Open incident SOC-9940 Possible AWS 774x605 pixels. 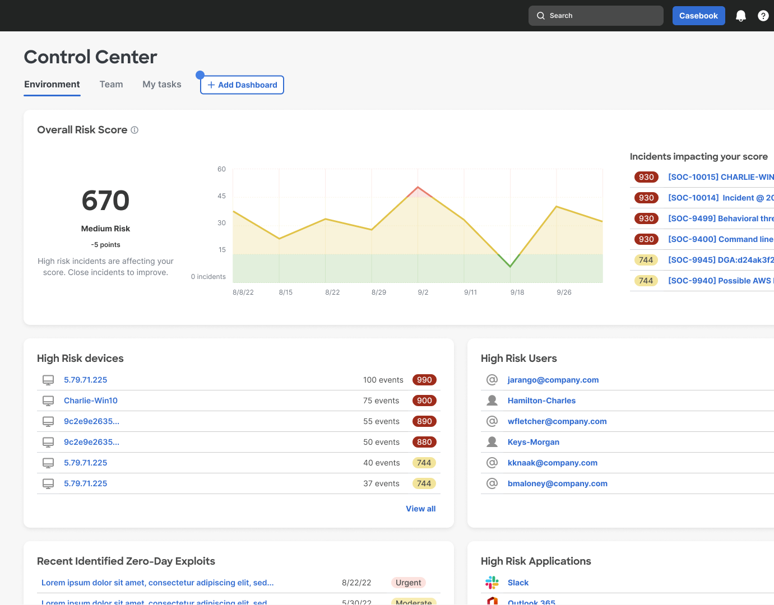(721, 281)
